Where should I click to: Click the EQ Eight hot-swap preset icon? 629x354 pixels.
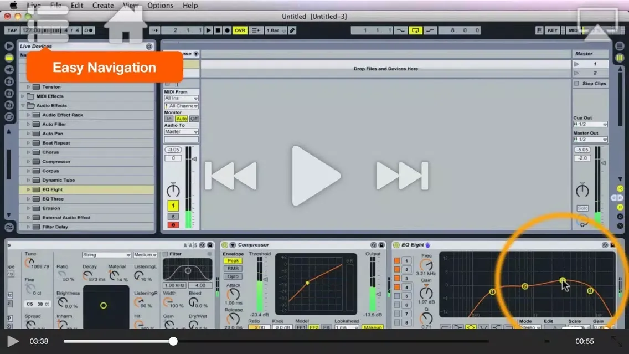tap(605, 245)
